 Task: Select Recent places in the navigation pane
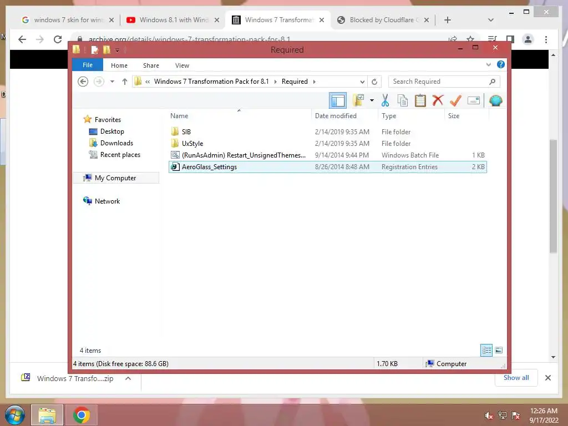click(120, 155)
